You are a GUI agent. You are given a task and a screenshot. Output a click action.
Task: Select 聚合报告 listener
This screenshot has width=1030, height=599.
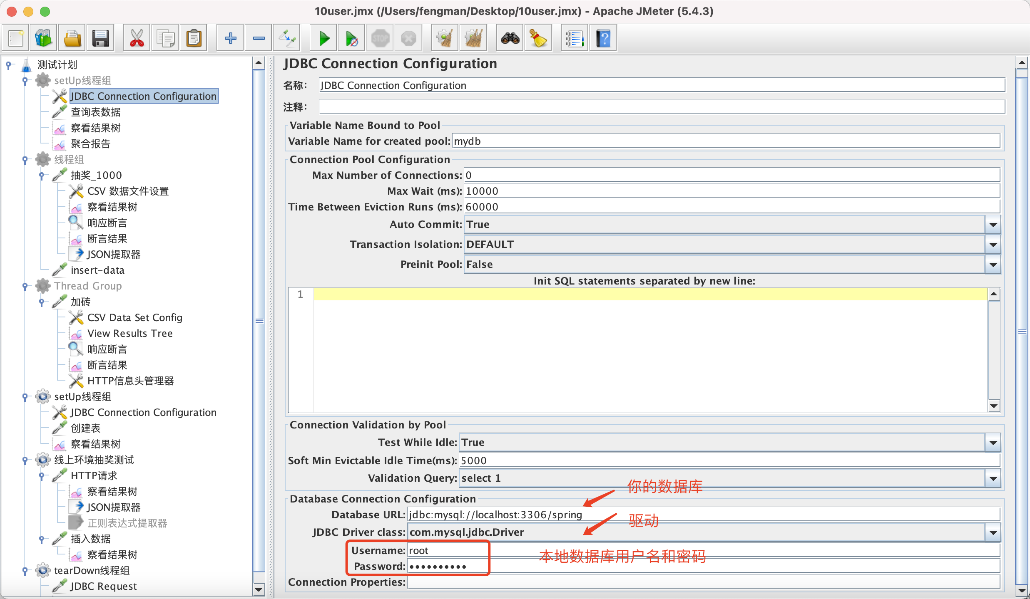click(91, 144)
